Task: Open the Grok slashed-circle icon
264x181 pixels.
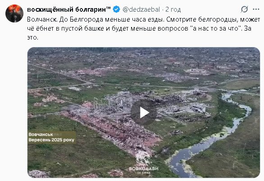Action: (244, 9)
